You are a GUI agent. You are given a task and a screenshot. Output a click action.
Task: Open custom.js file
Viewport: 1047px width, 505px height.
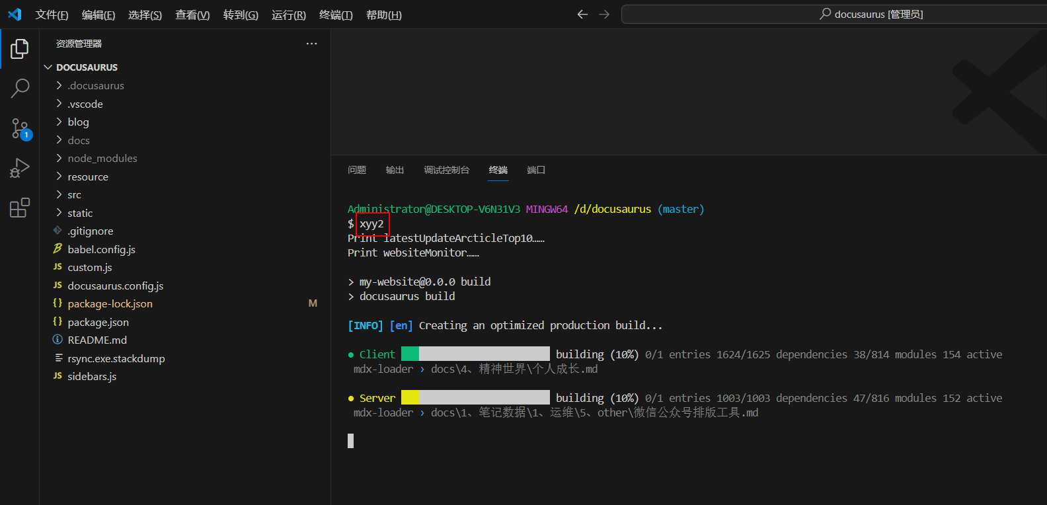[x=90, y=267]
